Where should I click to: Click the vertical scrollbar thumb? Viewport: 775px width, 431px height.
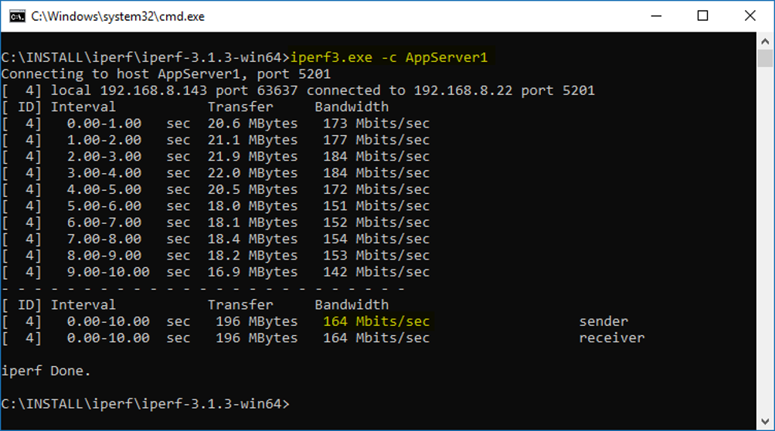coord(765,59)
